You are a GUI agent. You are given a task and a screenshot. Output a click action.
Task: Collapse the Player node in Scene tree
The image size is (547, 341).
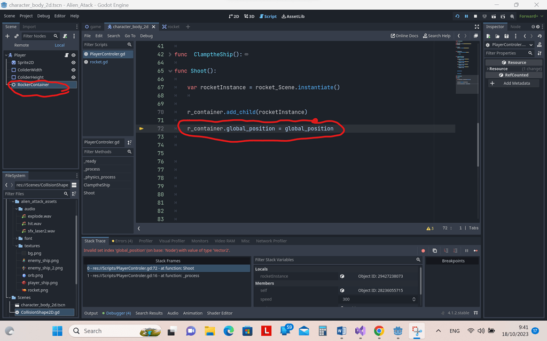tap(7, 55)
